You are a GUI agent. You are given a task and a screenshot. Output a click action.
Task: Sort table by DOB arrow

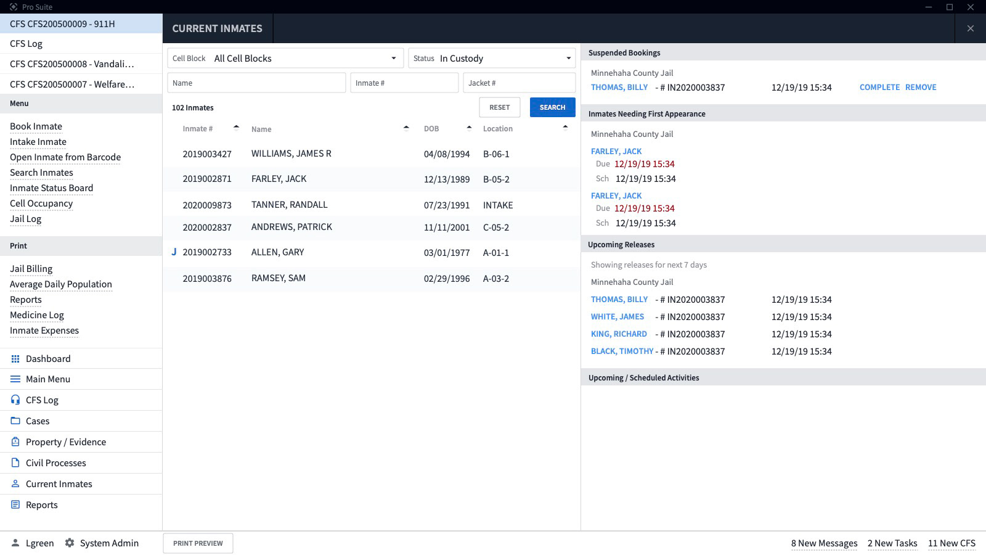click(469, 128)
